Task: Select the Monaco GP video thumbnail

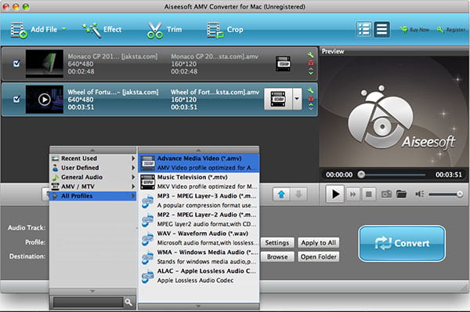Action: [45, 63]
